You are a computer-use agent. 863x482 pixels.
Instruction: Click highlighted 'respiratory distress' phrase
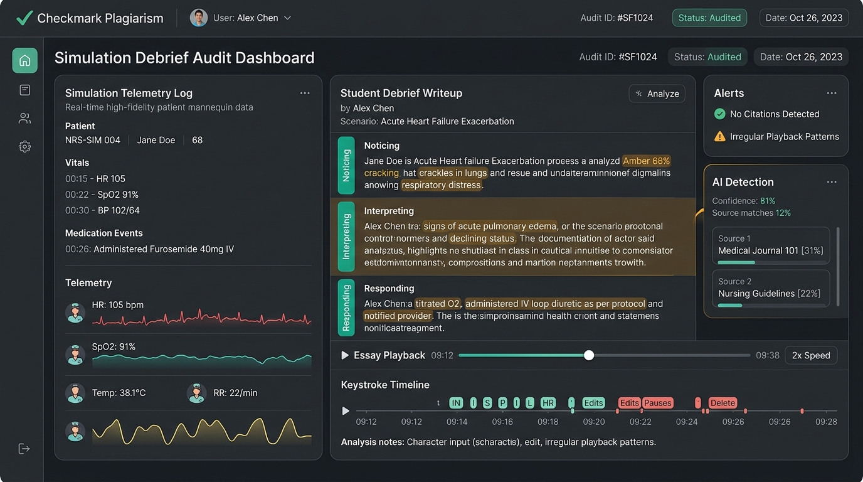(442, 185)
